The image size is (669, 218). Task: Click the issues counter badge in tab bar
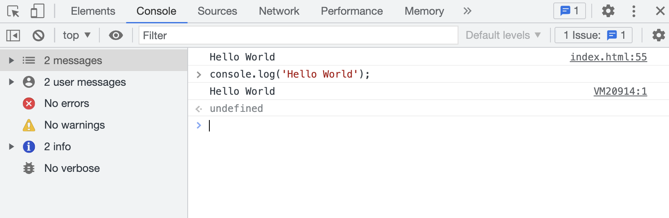pos(569,11)
